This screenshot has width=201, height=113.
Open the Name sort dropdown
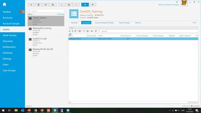coord(30,14)
